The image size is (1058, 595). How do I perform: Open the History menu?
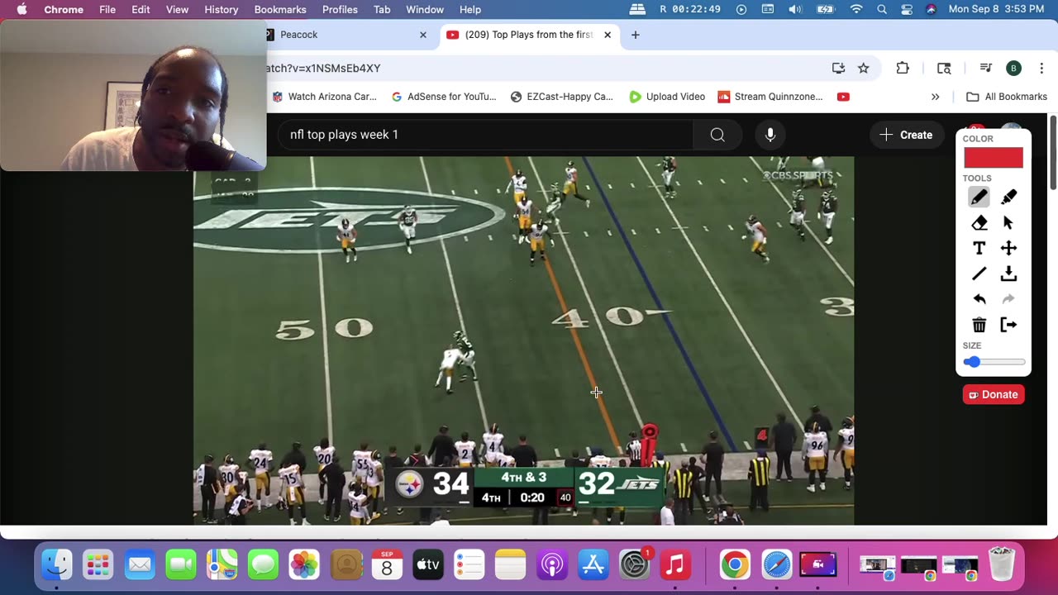[x=221, y=9]
